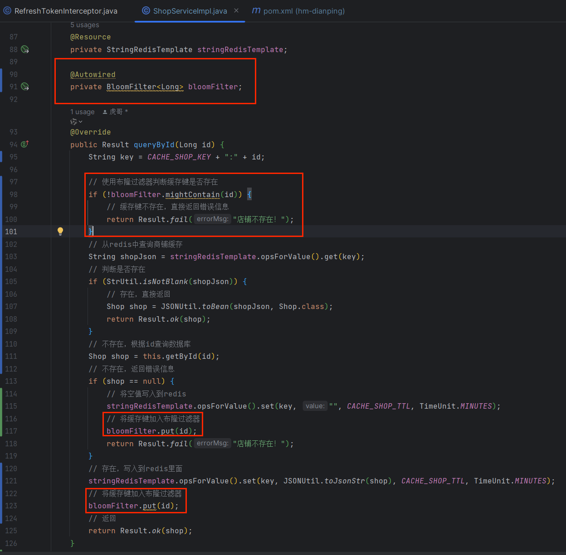Image resolution: width=566 pixels, height=555 pixels.
Task: Click 'return Result.ok(shop);' on line 125
Action: [141, 531]
